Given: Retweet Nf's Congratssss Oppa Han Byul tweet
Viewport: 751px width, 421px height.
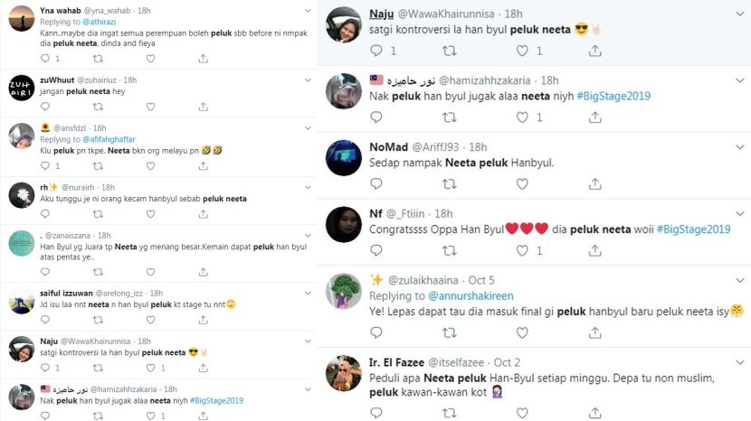Looking at the screenshot, I should pyautogui.click(x=450, y=250).
